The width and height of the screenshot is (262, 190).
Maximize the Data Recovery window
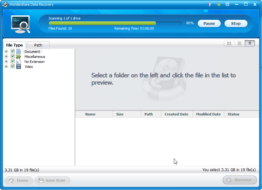coord(246,4)
